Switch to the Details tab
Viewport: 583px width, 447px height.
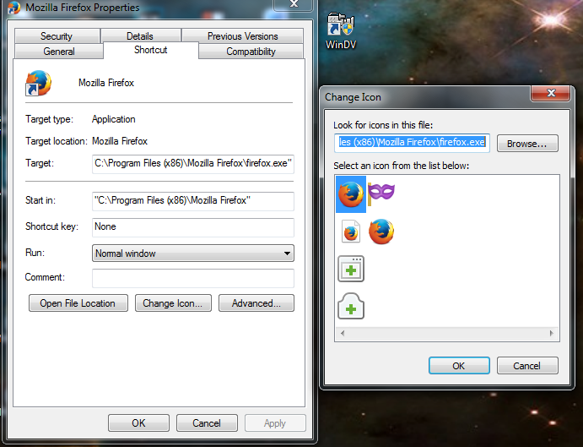141,36
